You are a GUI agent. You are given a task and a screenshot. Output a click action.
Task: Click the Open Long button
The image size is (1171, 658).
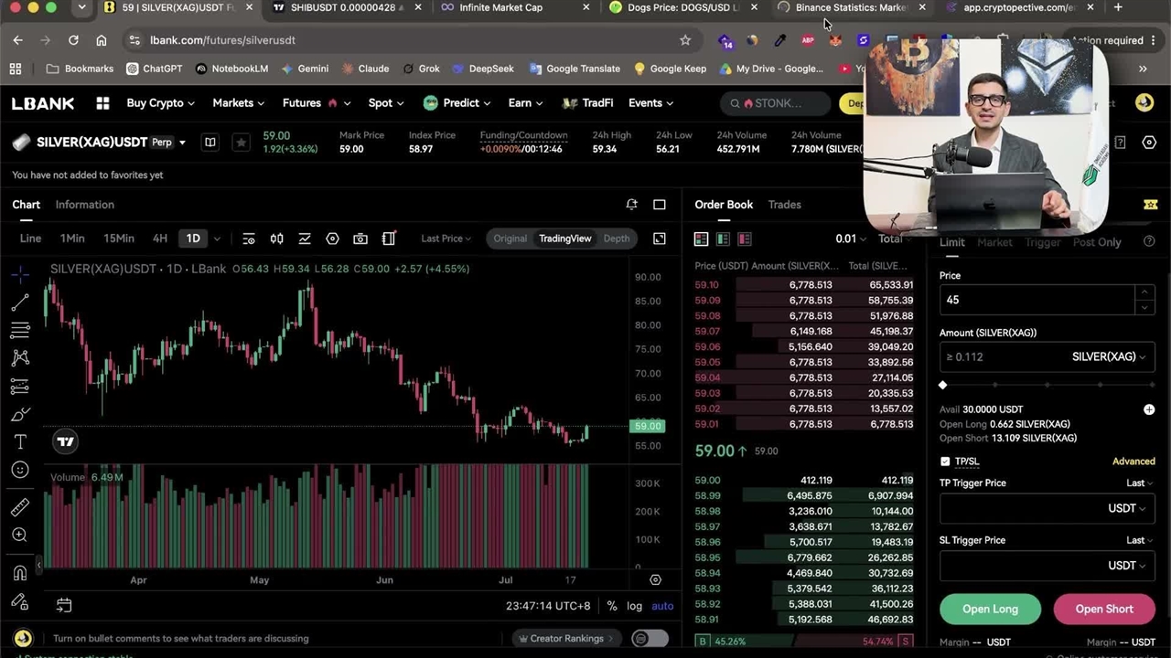(x=990, y=609)
